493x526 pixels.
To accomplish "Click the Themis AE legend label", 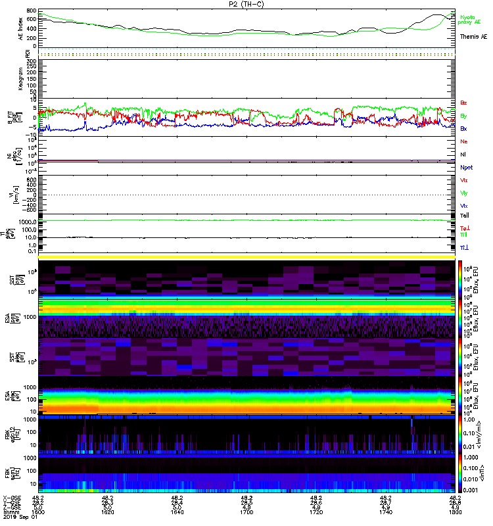I will [473, 37].
